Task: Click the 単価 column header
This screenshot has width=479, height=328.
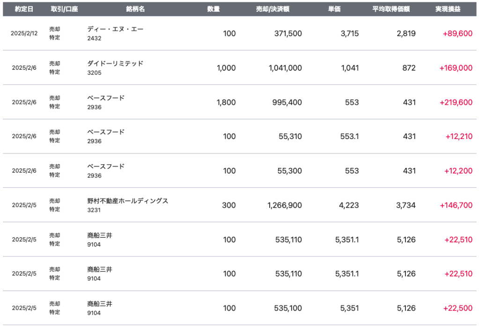Action: coord(334,9)
